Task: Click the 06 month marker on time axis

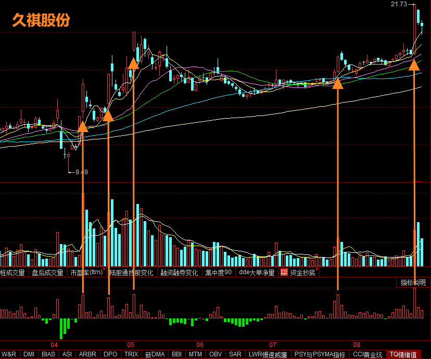Action: tap(200, 345)
